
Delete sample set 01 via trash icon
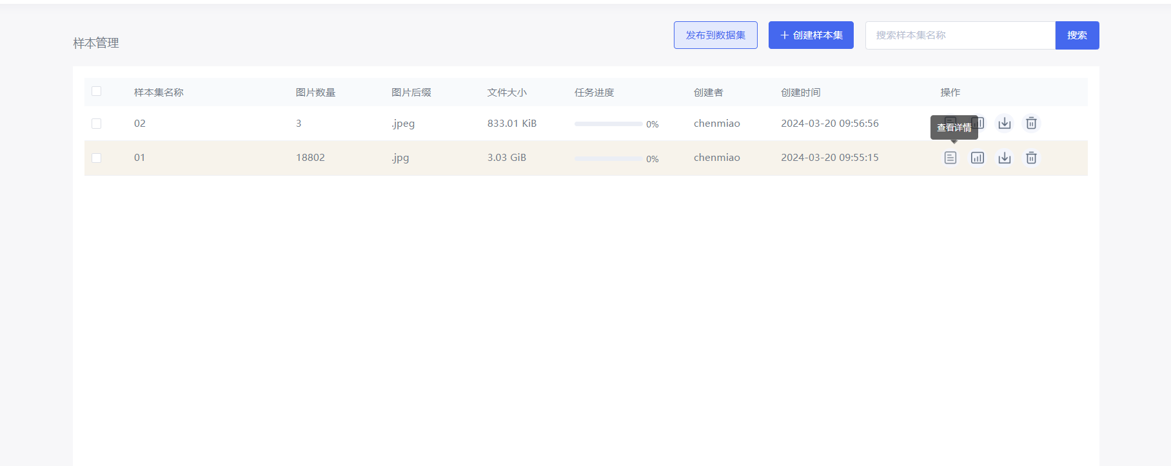tap(1031, 158)
